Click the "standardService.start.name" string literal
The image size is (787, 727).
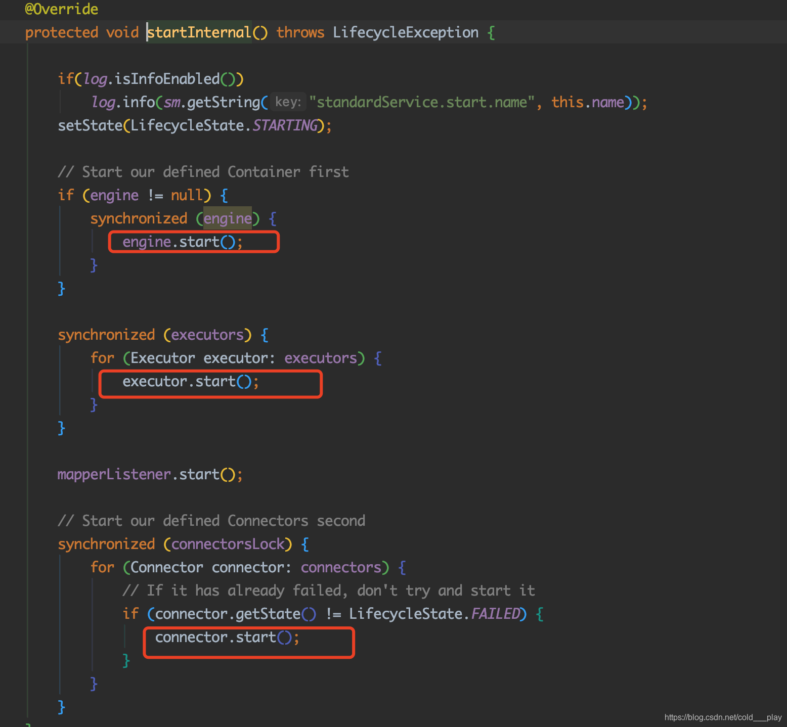click(422, 102)
